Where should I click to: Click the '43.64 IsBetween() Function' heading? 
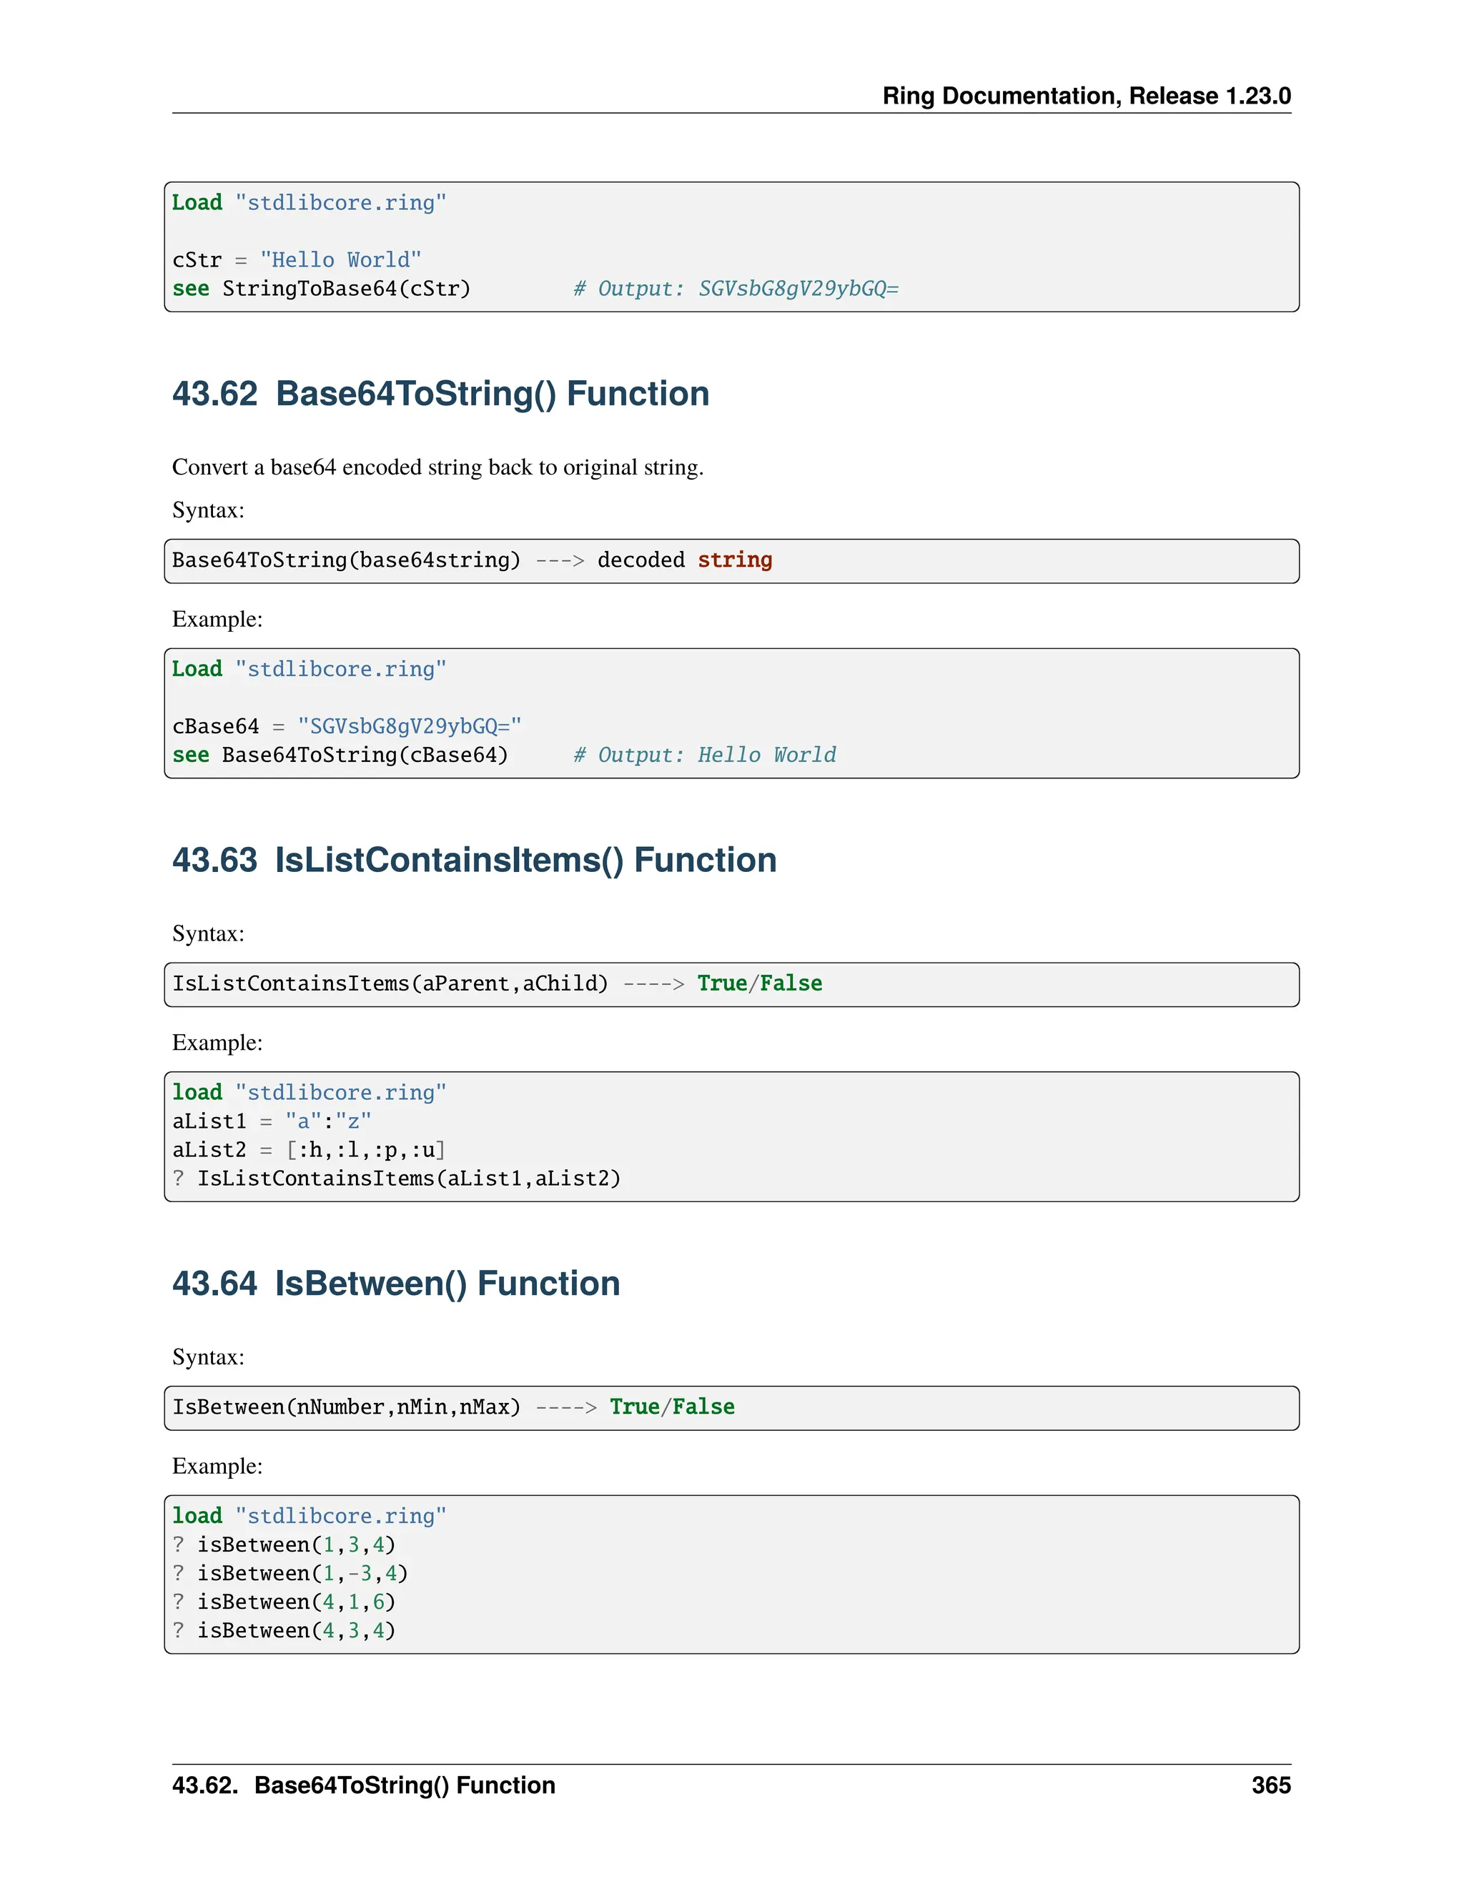[x=396, y=1284]
